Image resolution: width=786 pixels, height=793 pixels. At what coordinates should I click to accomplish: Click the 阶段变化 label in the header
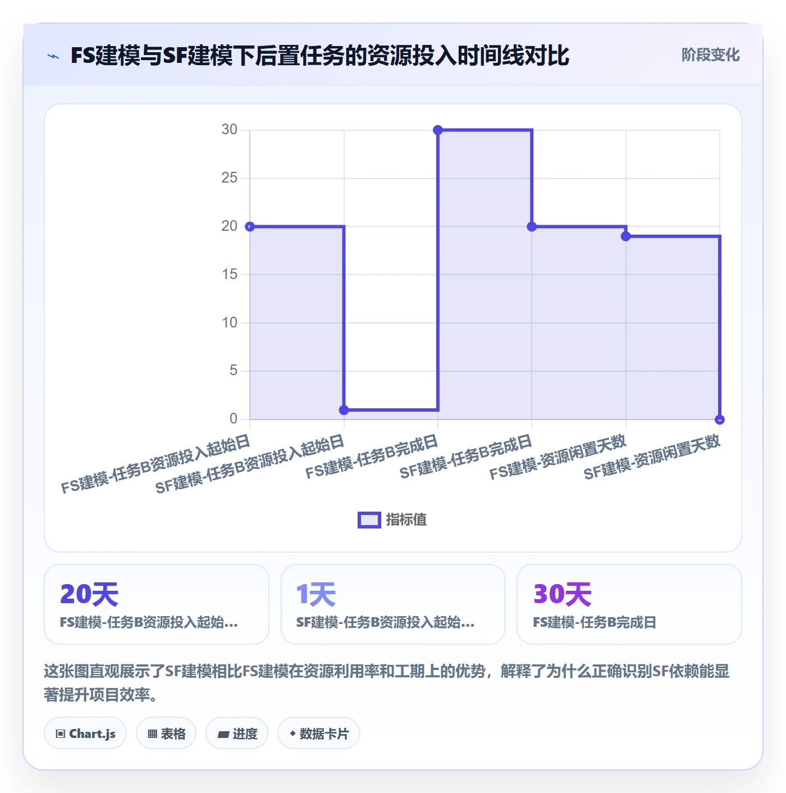pyautogui.click(x=710, y=55)
